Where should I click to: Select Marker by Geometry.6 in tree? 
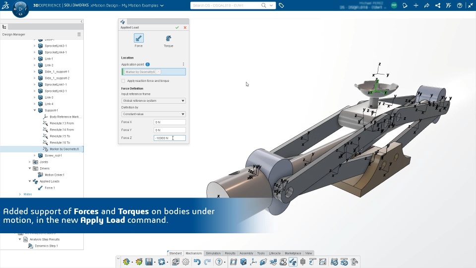(64, 149)
